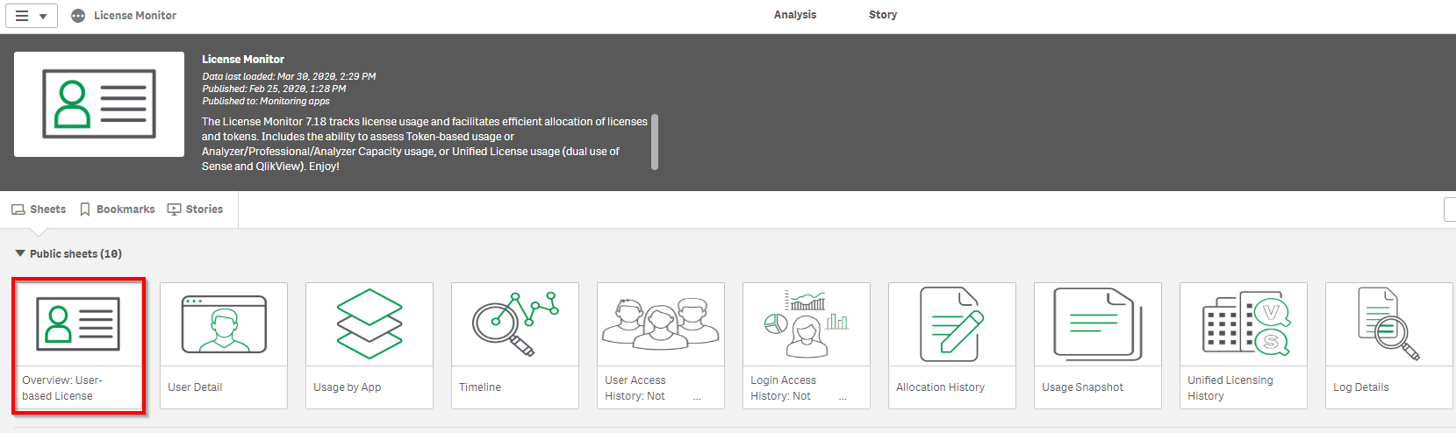
Task: Open the Usage by App layers icon
Action: [x=369, y=324]
